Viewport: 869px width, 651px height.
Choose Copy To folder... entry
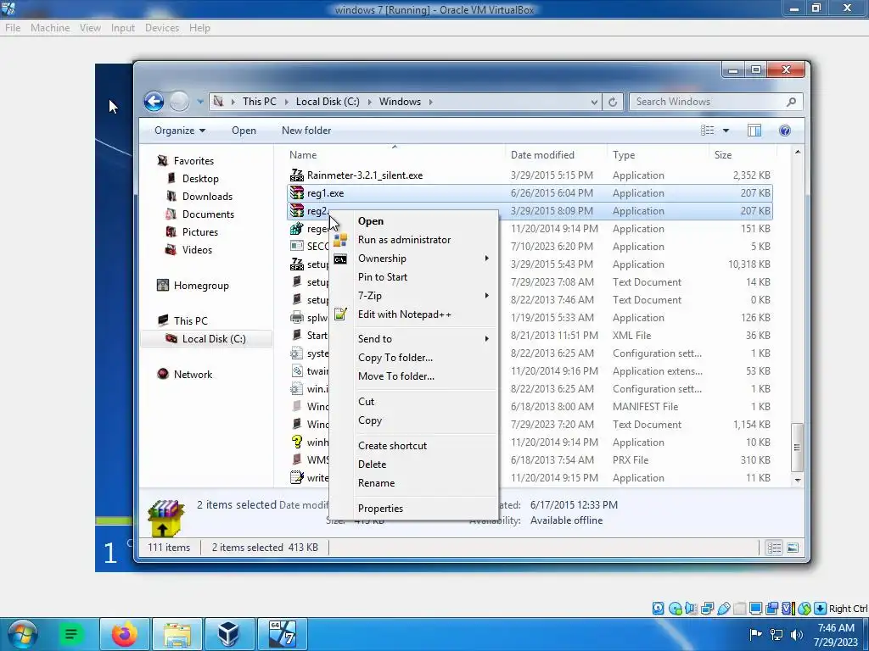(x=395, y=358)
